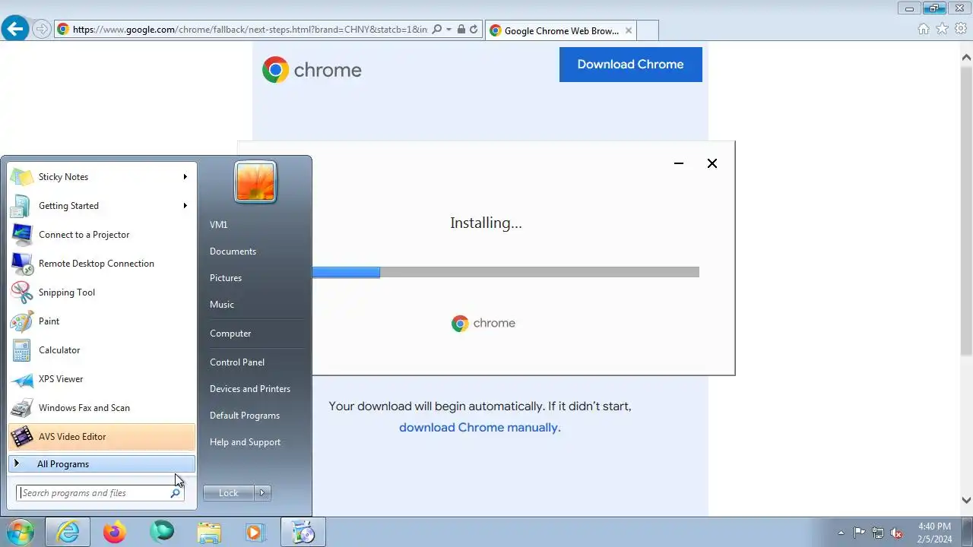Launch Connect to a Projector

[102, 235]
